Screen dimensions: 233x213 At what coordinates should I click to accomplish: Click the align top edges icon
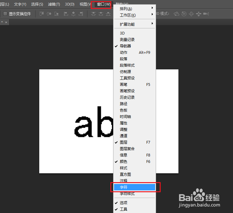(42, 14)
